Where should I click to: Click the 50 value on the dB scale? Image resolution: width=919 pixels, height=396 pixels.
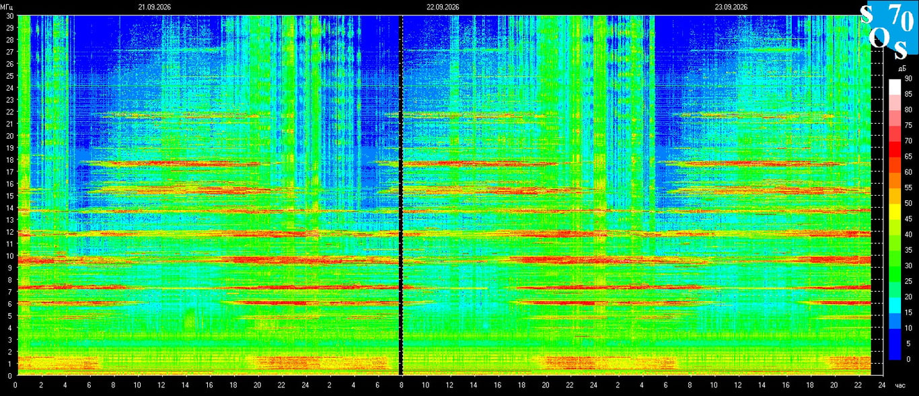pyautogui.click(x=908, y=203)
